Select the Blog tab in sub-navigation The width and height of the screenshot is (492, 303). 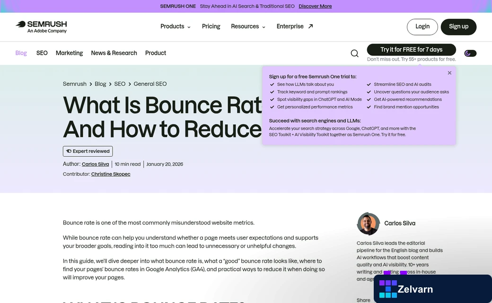(x=21, y=53)
